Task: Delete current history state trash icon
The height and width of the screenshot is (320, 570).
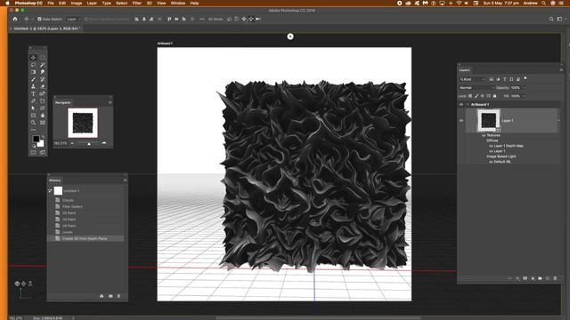Action: click(118, 296)
